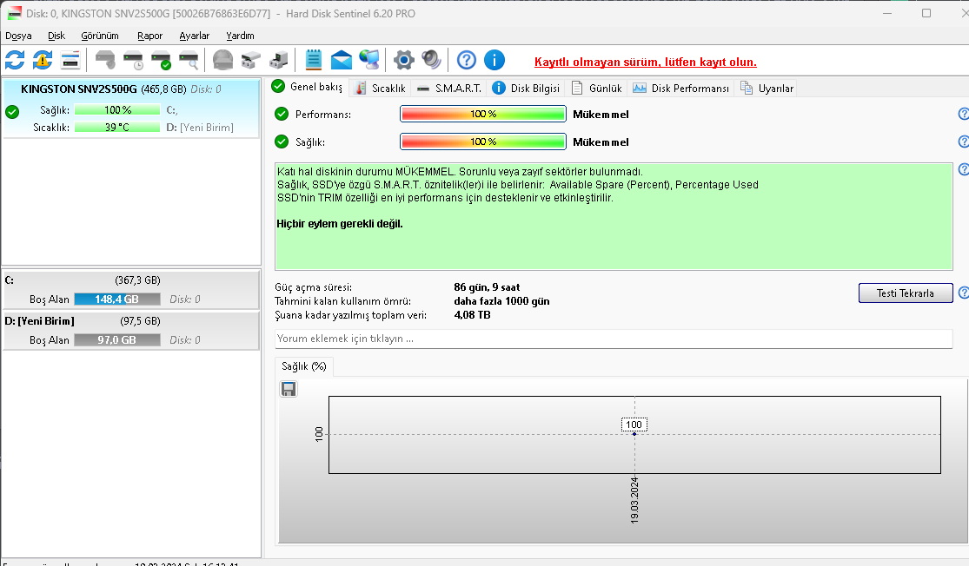Open the Rapor menu

149,36
